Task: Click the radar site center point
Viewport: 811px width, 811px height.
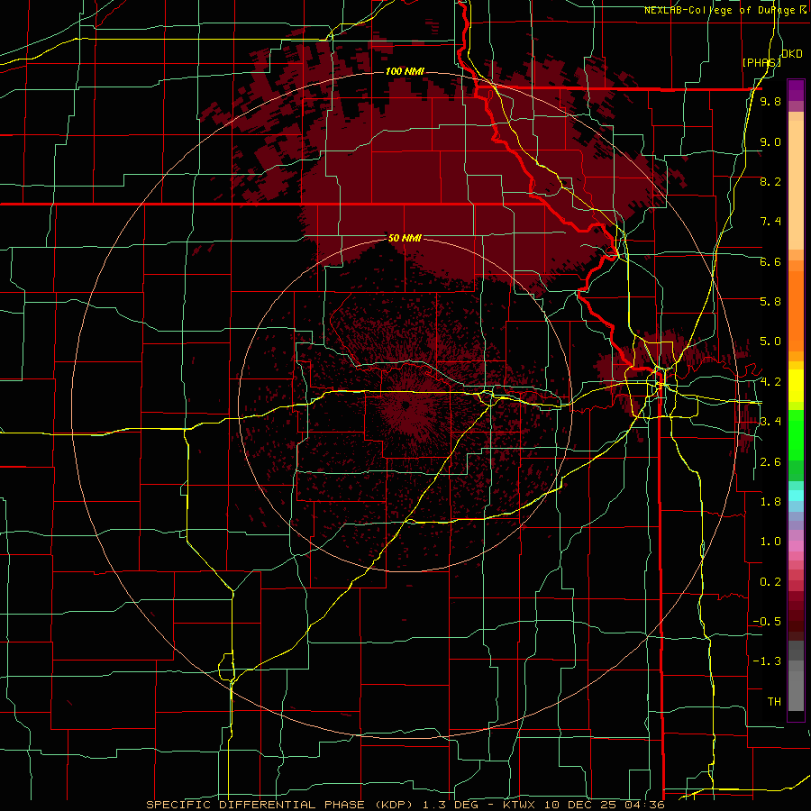Action: [x=405, y=405]
